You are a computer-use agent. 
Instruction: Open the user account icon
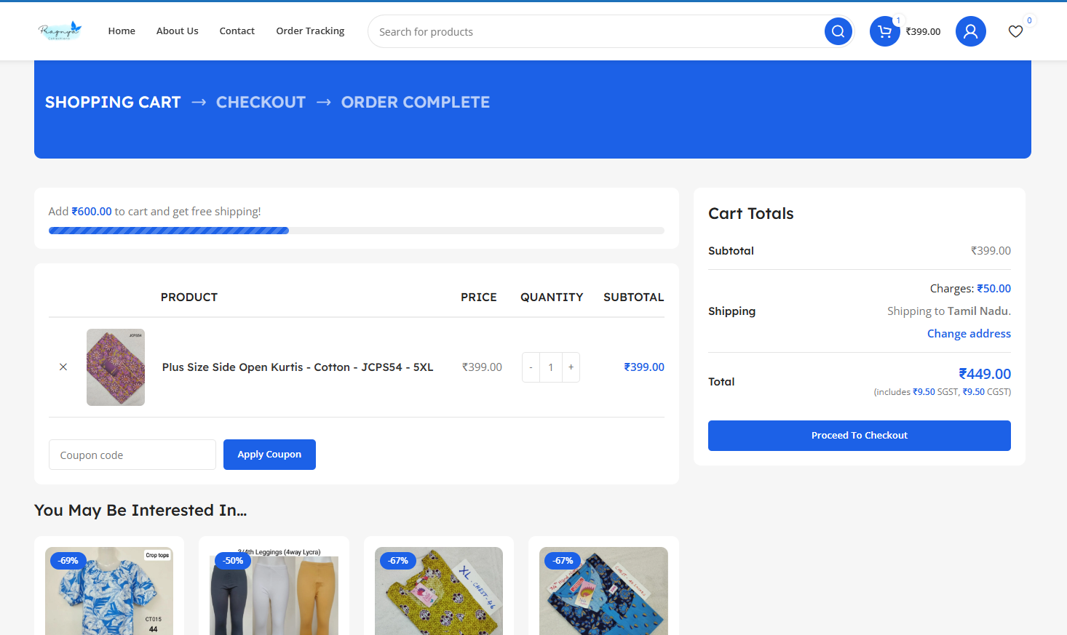[x=970, y=31]
